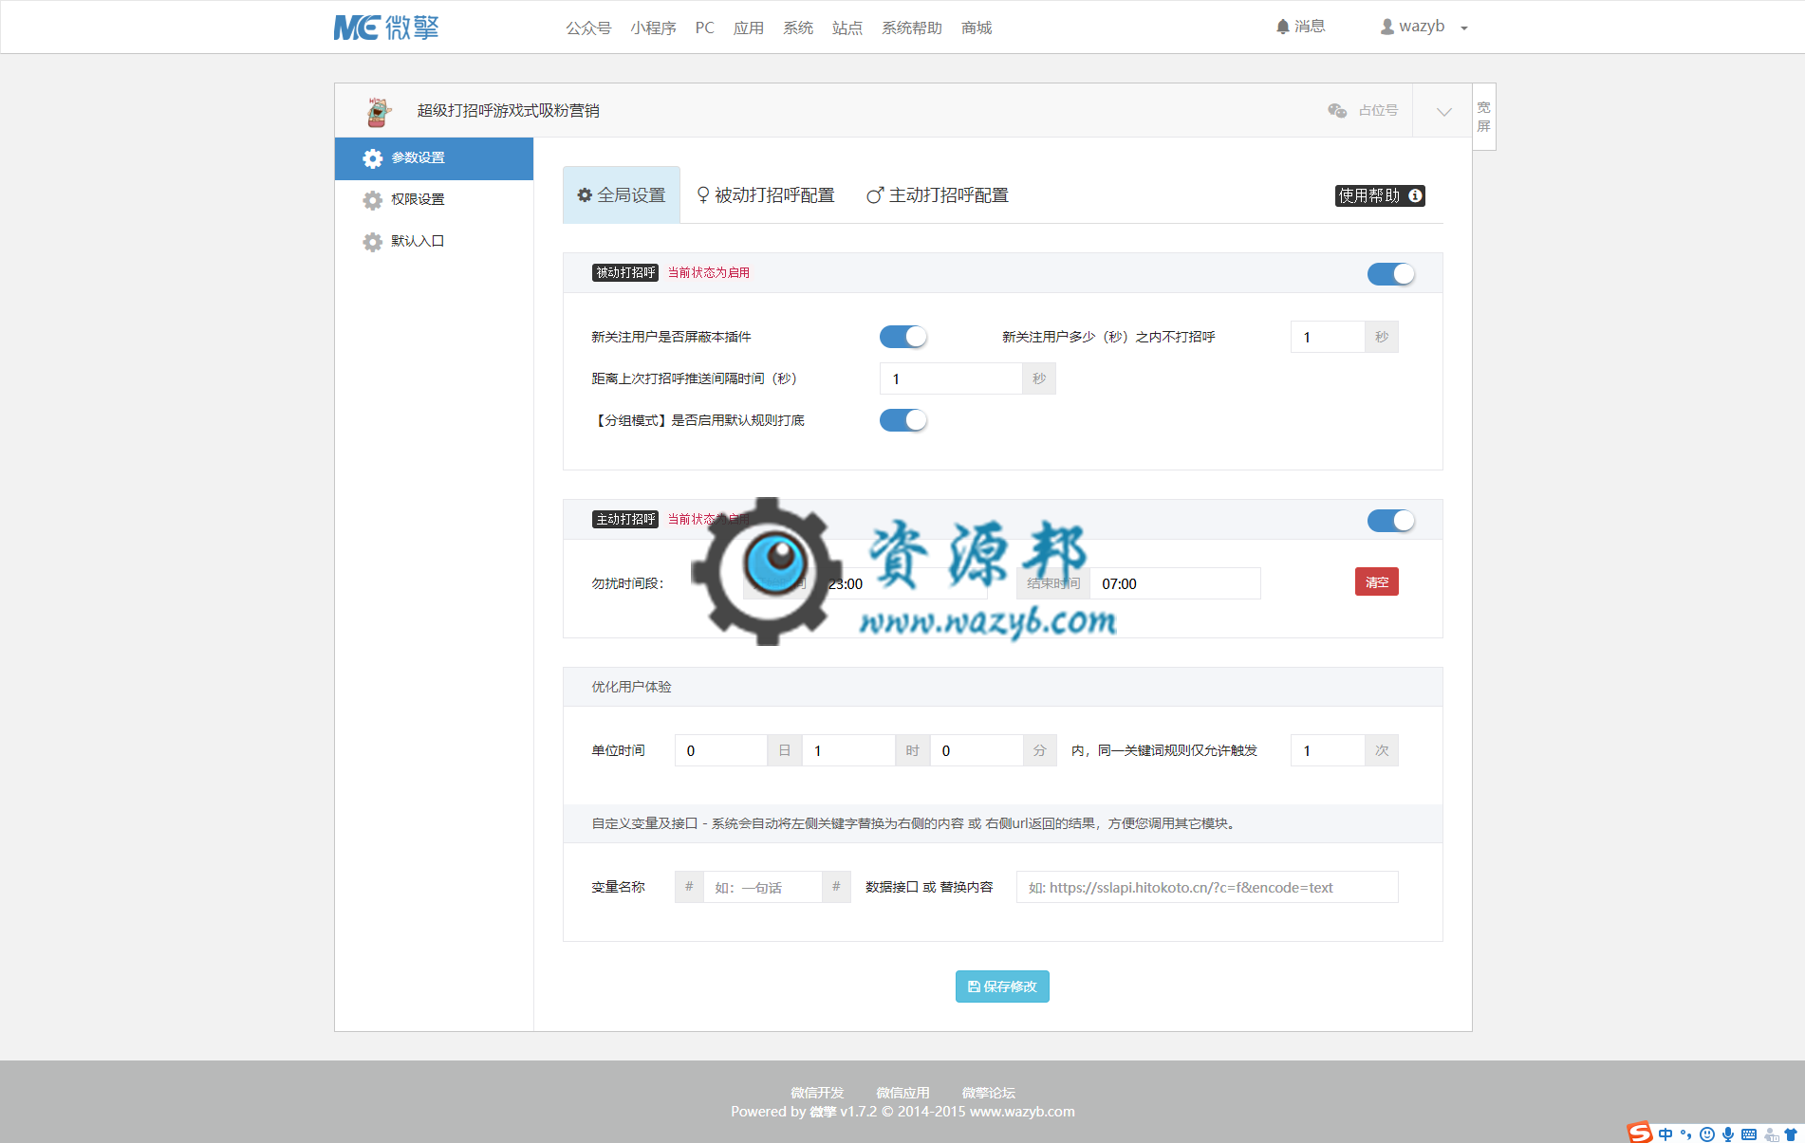Screen dimensions: 1805x1143
Task: Select the 全局设置 tab
Action: (x=622, y=195)
